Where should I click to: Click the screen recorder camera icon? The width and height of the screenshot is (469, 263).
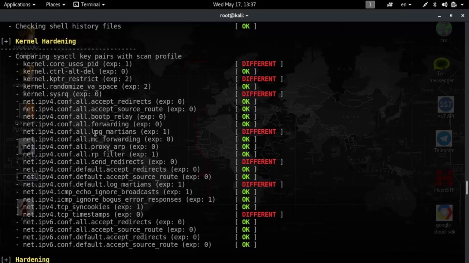(x=390, y=4)
